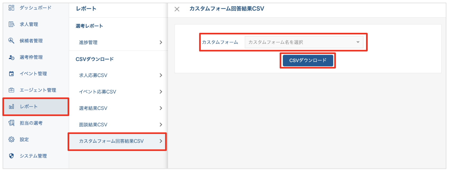Expand the 進捗管理 chevron arrow
This screenshot has width=449, height=172.
(161, 42)
